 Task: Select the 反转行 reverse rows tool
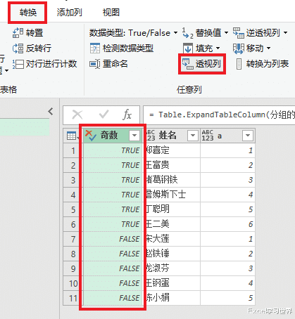(x=32, y=48)
